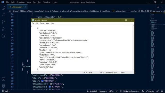The image size is (165, 93).
Task: Open Notepad Format menu
Action: pos(42,23)
